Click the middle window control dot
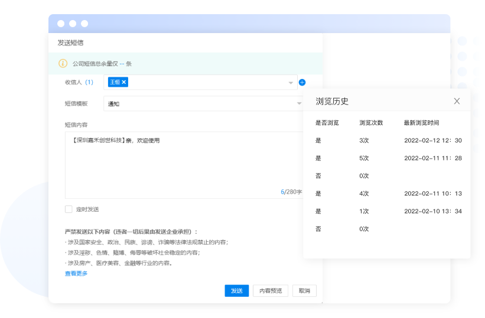 tap(73, 24)
